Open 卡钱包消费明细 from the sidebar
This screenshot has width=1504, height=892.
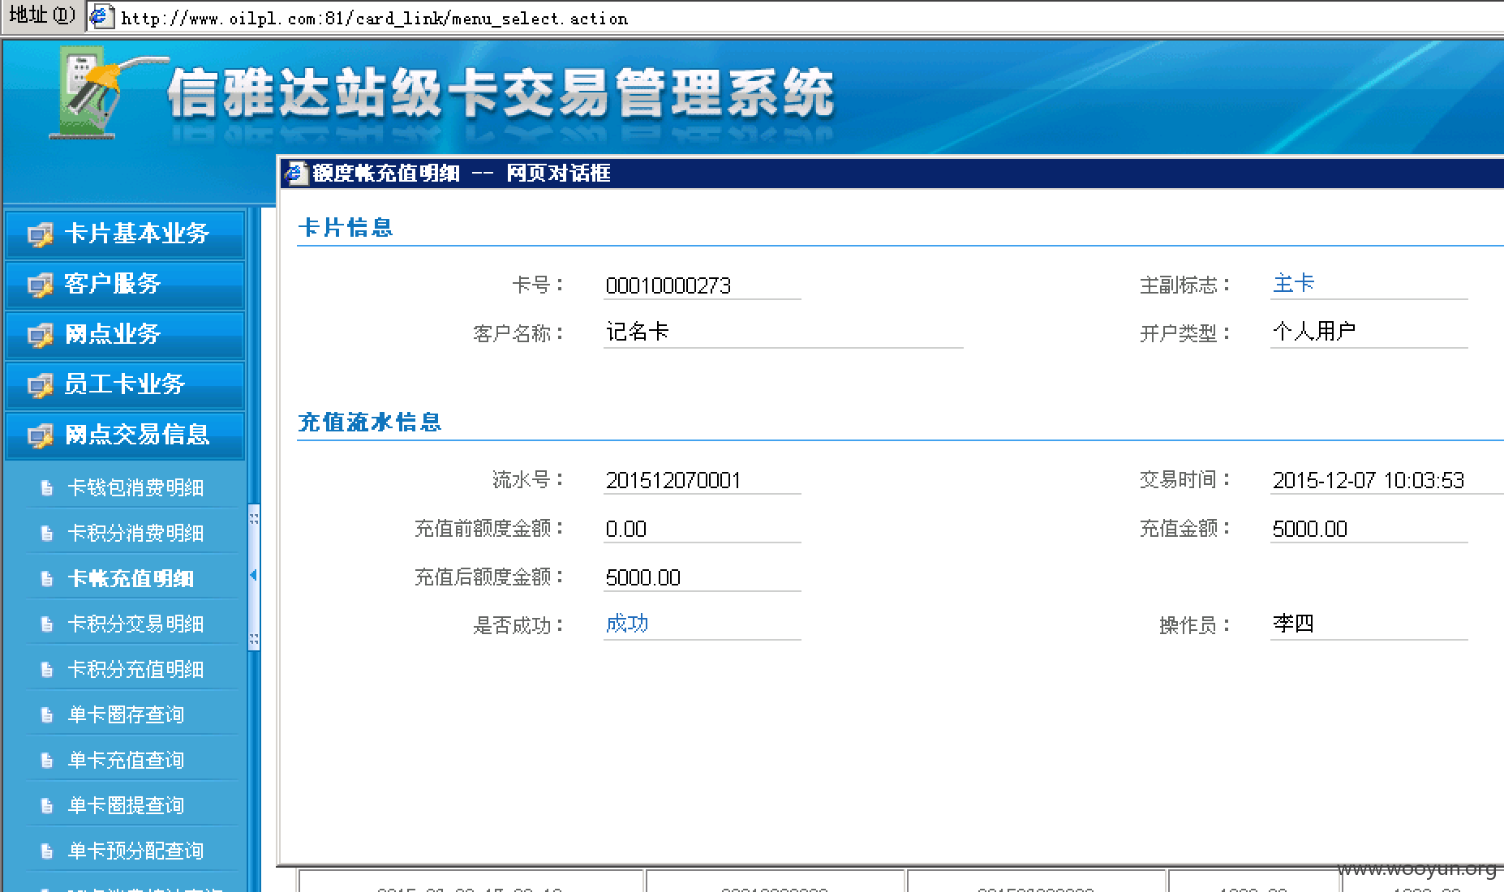pos(135,488)
